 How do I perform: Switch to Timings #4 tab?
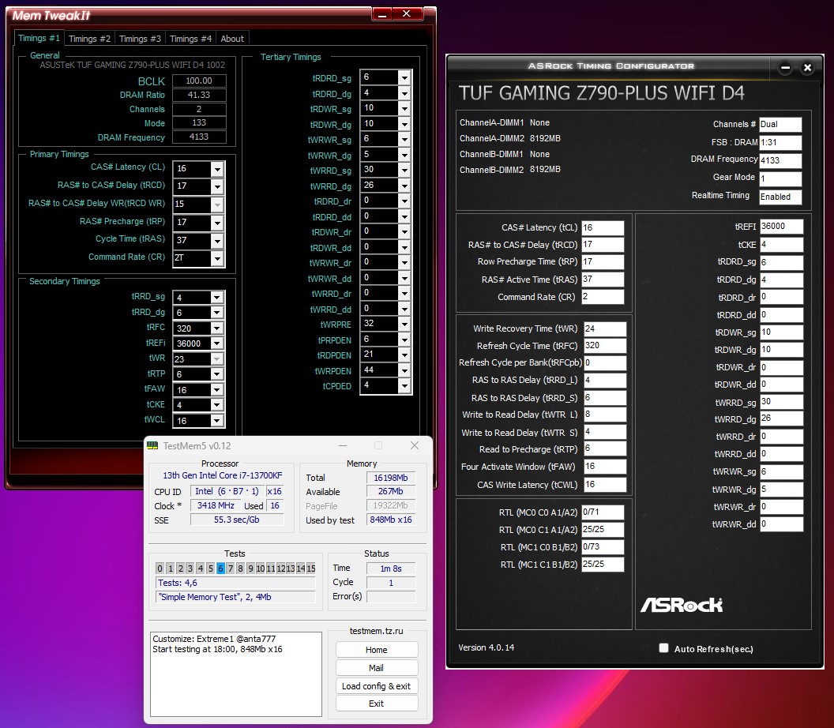click(190, 39)
